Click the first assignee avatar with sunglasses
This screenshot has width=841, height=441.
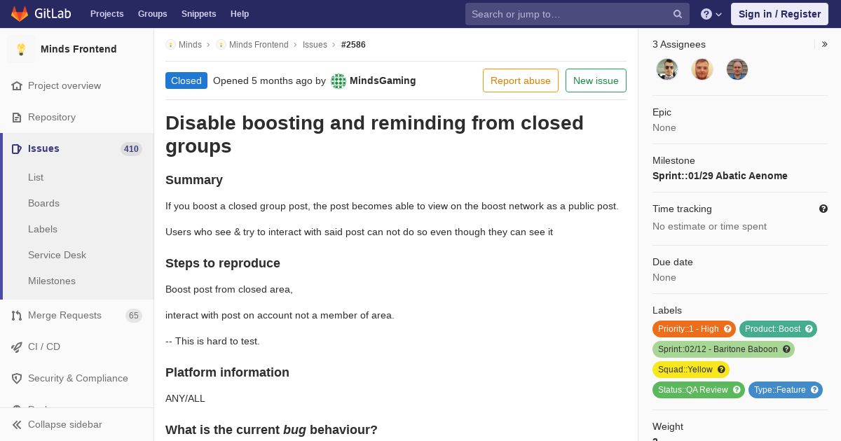667,69
